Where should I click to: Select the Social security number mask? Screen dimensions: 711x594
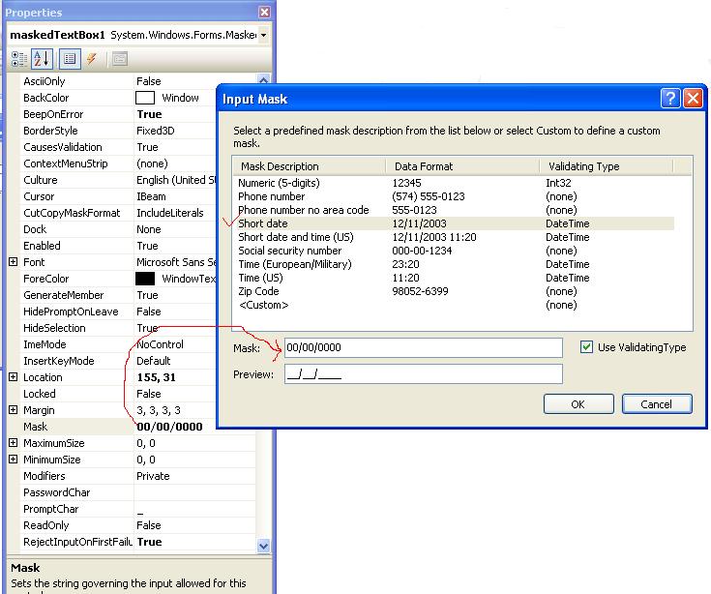454,251
